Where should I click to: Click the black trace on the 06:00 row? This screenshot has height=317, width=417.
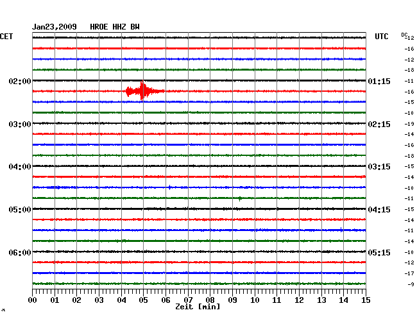199,252
